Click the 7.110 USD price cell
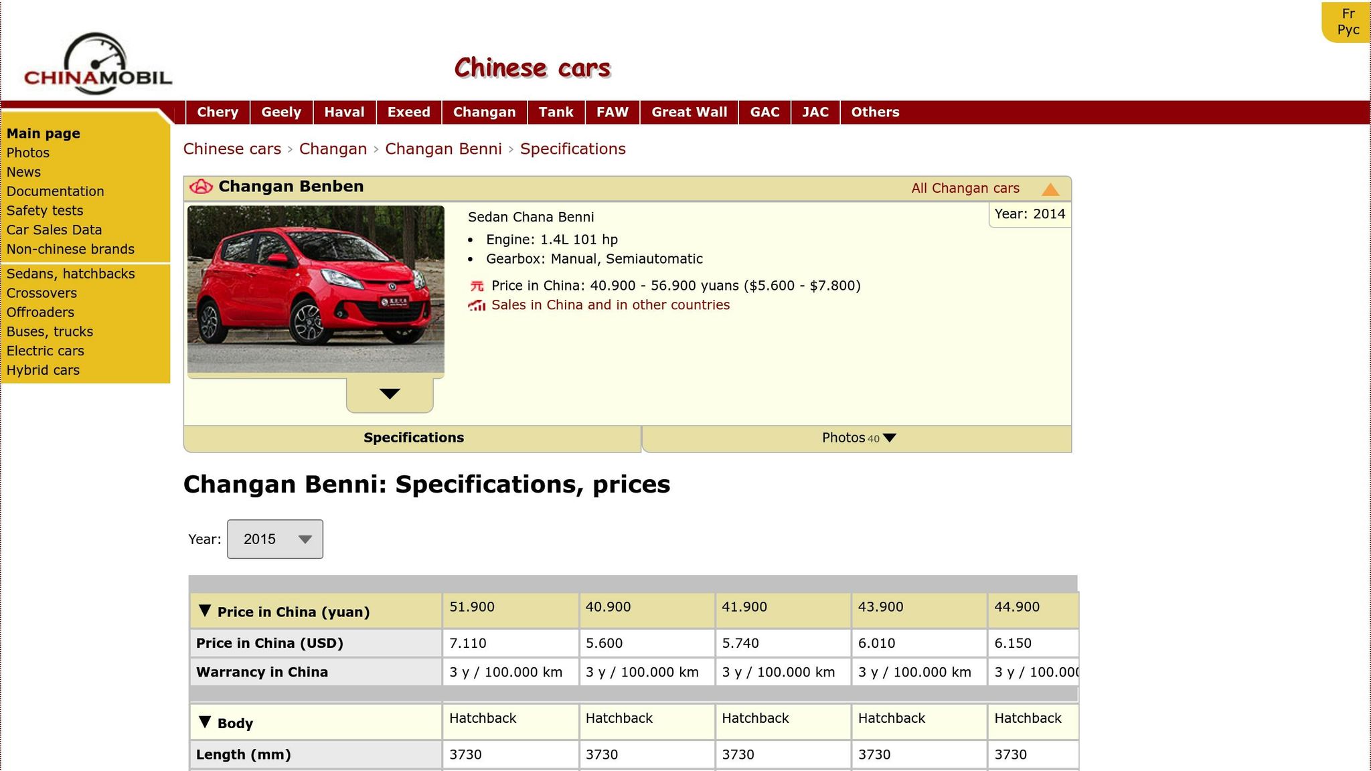1371x771 pixels. point(510,643)
